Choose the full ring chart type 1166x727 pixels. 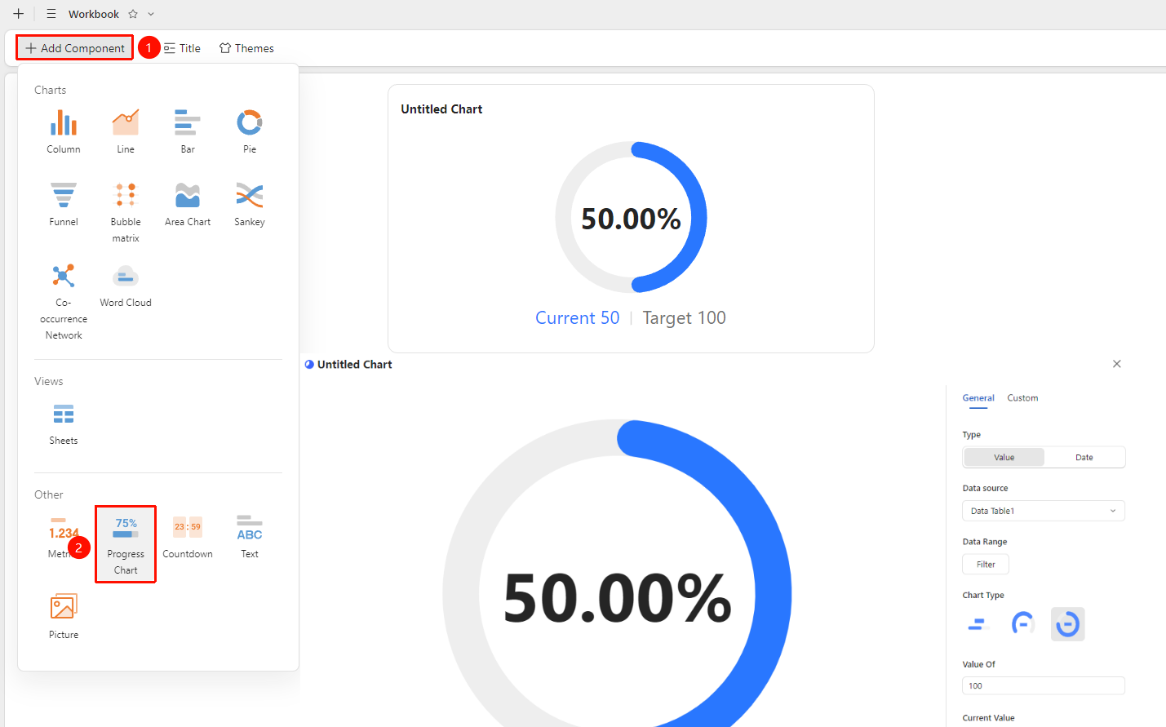point(1067,624)
